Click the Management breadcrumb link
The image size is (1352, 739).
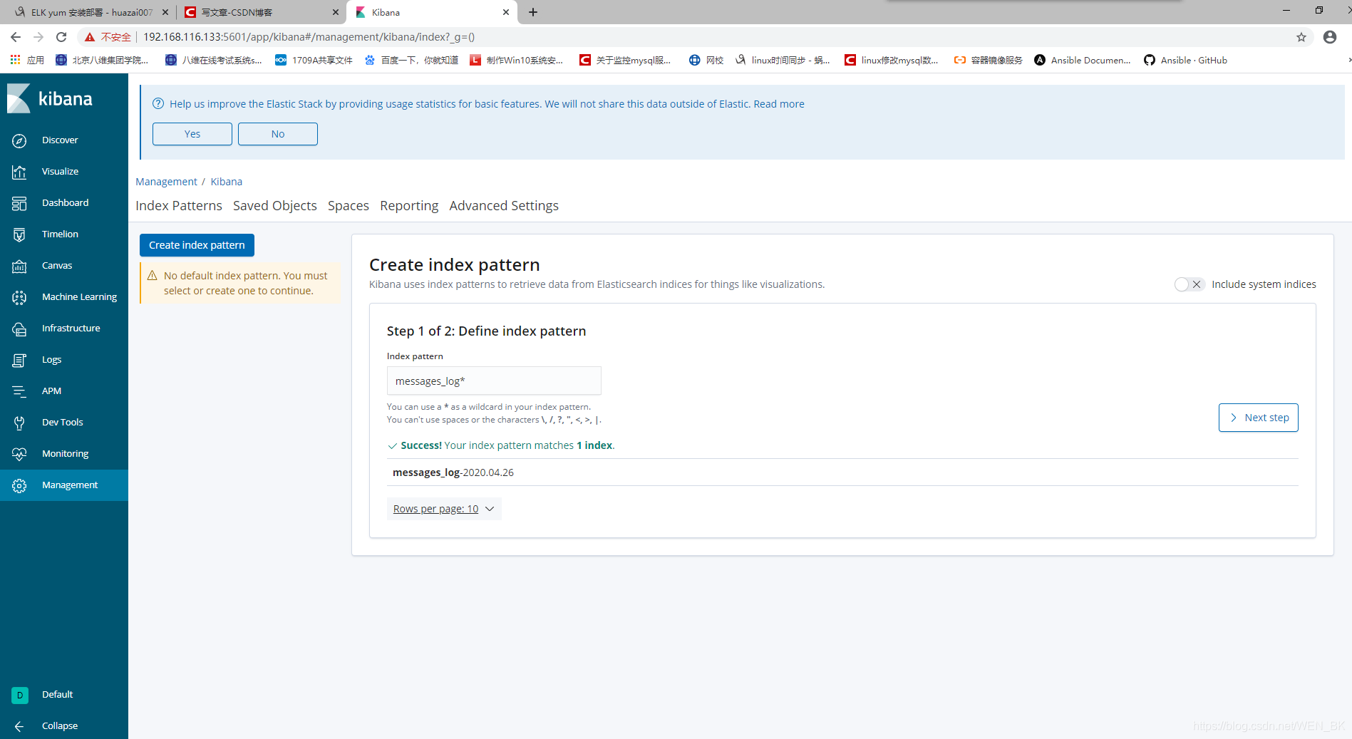click(166, 182)
